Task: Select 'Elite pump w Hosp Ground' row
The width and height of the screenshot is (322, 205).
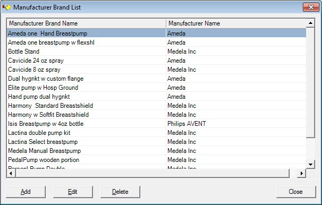Action: [156, 88]
